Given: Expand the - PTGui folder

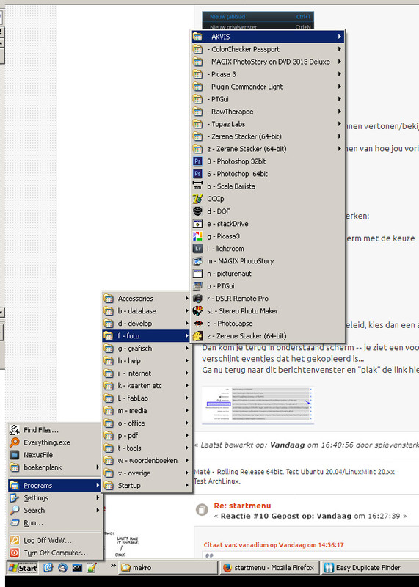Looking at the screenshot, I should (x=268, y=99).
